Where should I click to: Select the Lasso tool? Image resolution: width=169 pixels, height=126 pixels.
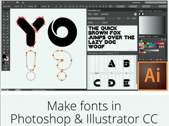point(7,16)
